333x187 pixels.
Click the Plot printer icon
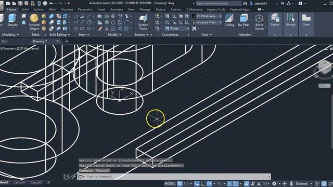[x=45, y=4]
